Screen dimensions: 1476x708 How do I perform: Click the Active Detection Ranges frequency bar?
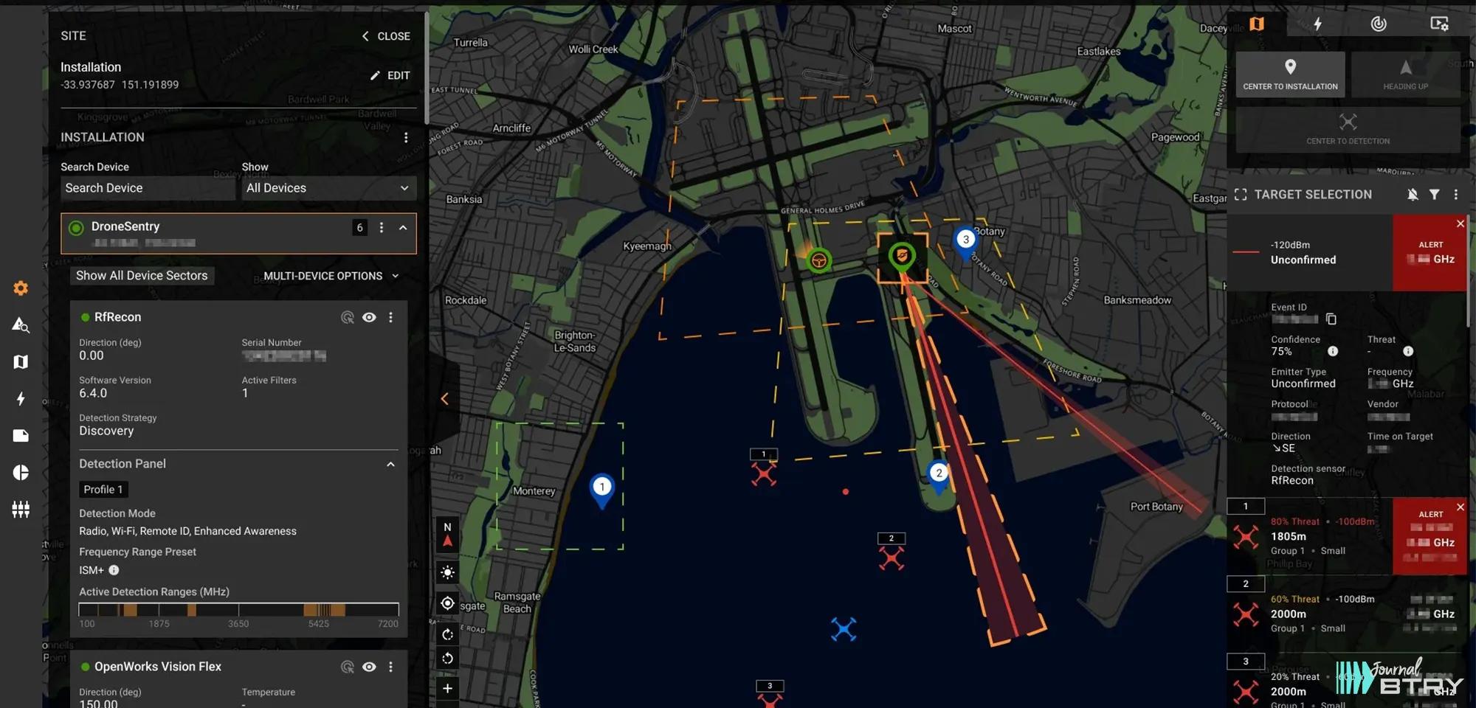(238, 609)
